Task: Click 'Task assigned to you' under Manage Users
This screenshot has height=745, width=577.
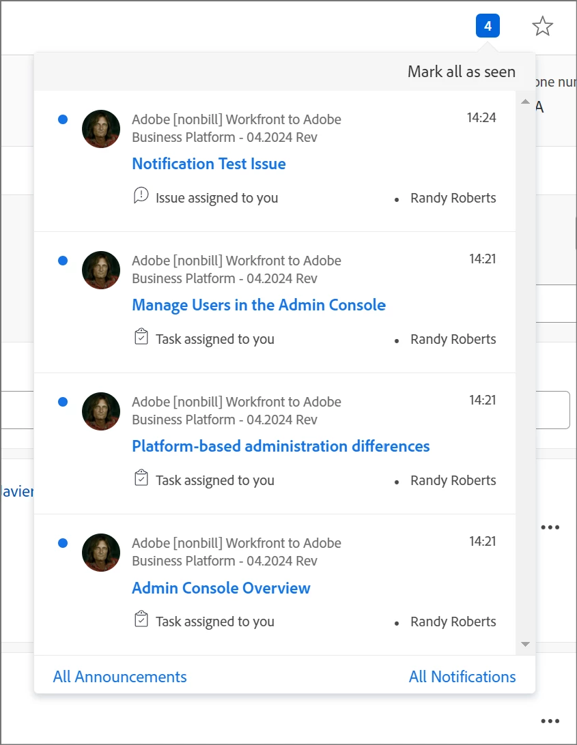Action: click(x=215, y=339)
